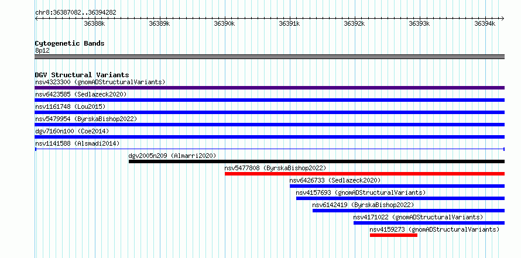
Task: Open the nsv4171022 (gnomADStructuralVariants) label
Action: click(x=418, y=217)
